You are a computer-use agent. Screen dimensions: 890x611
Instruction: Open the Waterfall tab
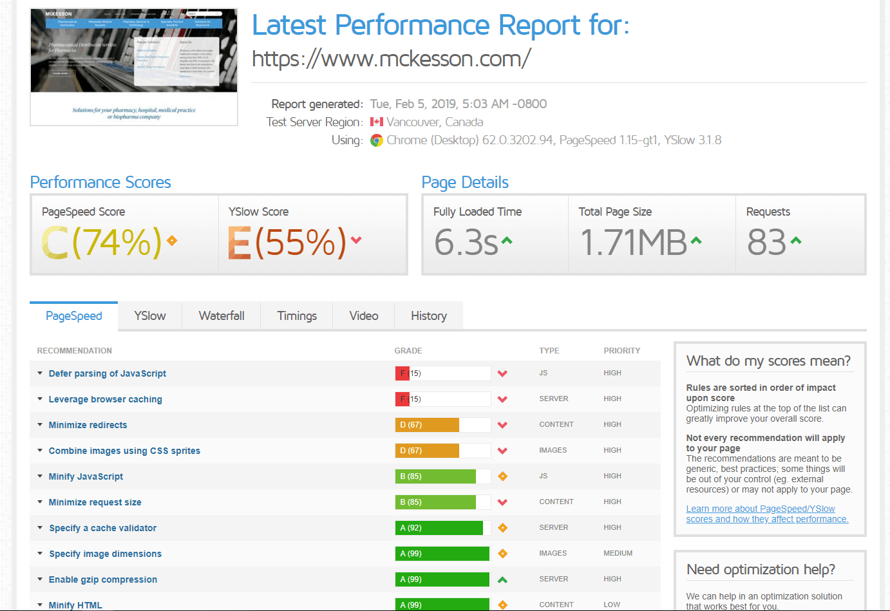tap(222, 316)
